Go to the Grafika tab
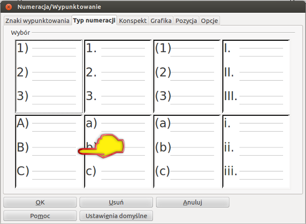The image size is (306, 224). [x=161, y=21]
